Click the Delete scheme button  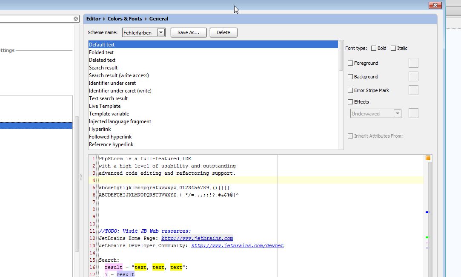pyautogui.click(x=223, y=32)
